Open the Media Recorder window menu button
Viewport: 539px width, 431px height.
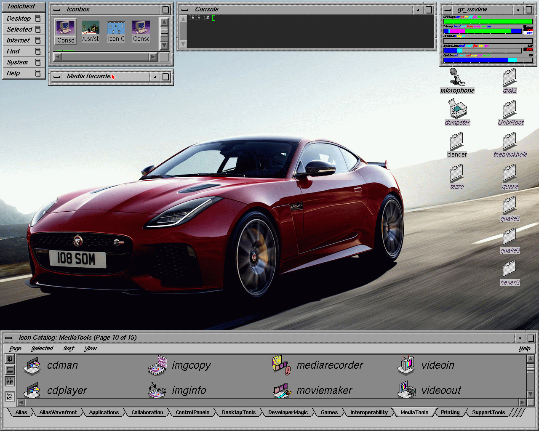[56, 77]
